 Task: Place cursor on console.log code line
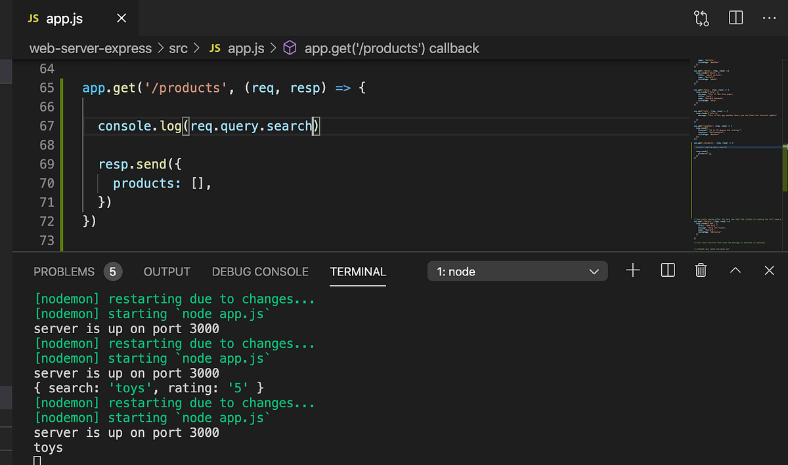click(208, 126)
